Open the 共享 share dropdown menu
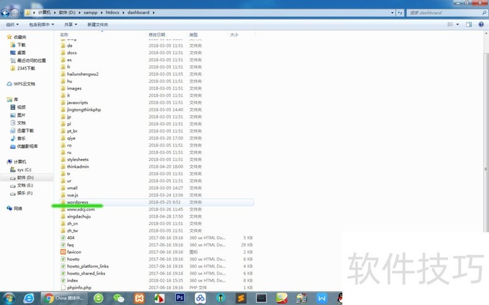Image resolution: width=489 pixels, height=305 pixels. click(x=70, y=24)
